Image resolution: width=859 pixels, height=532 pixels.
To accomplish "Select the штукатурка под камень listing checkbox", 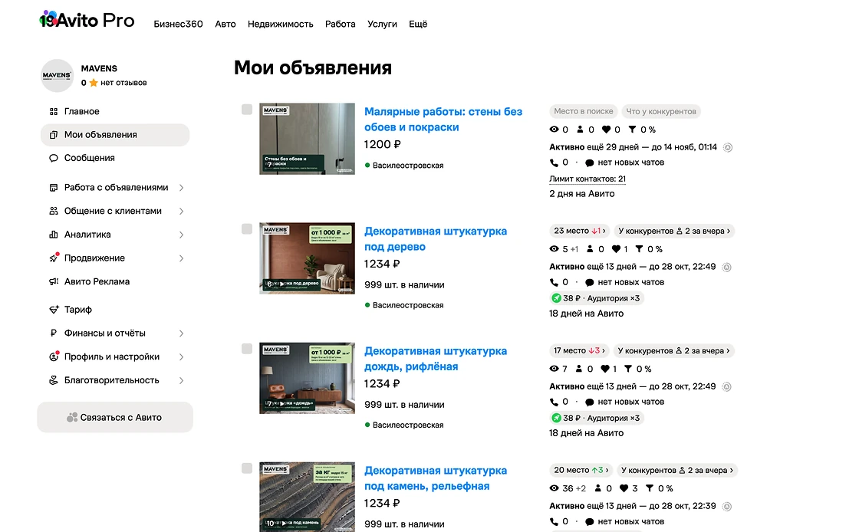I will 247,468.
